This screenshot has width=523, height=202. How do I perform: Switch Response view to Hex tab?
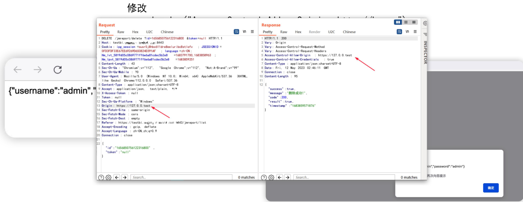click(298, 32)
